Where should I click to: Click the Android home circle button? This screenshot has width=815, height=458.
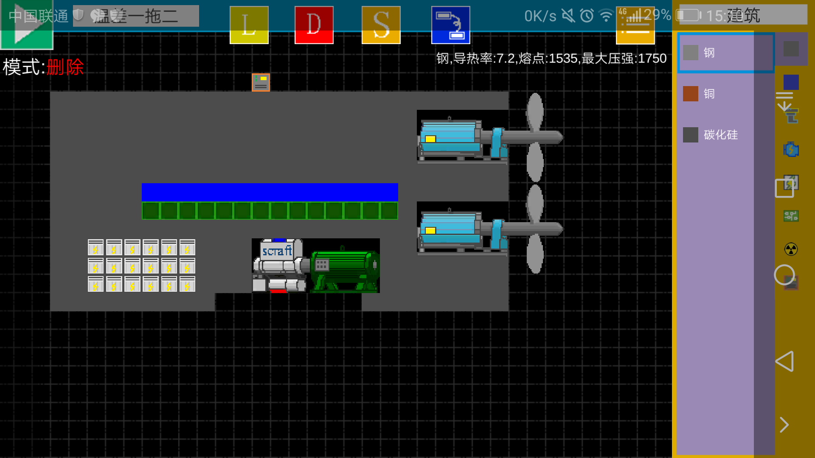tap(784, 275)
